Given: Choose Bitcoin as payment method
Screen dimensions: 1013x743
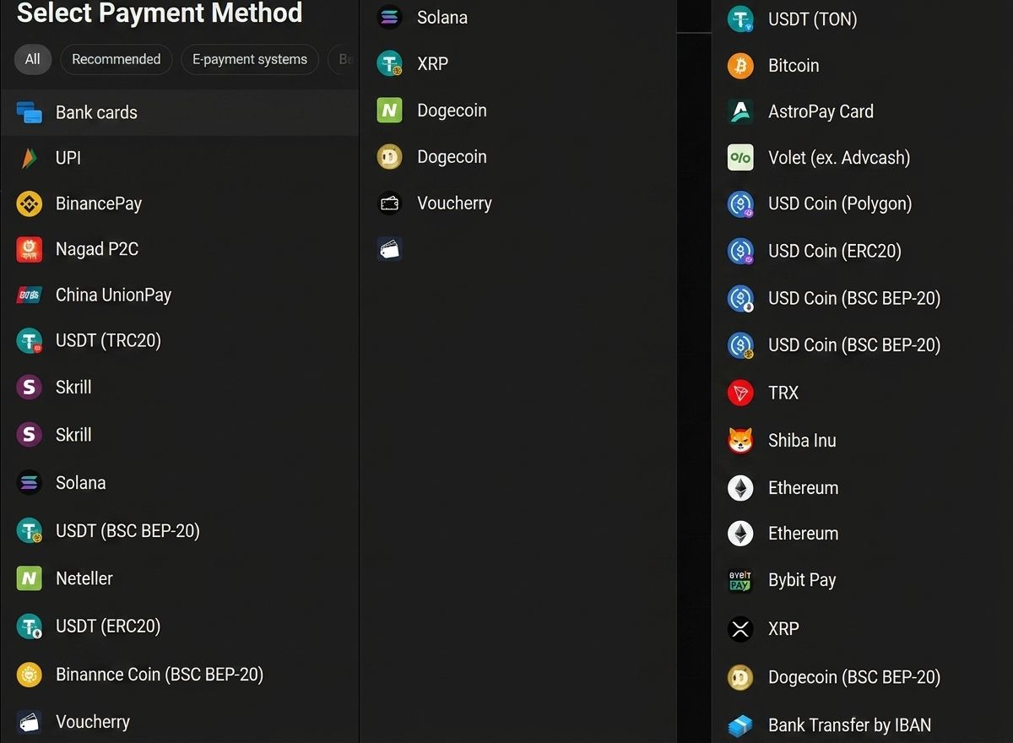Looking at the screenshot, I should coord(794,65).
